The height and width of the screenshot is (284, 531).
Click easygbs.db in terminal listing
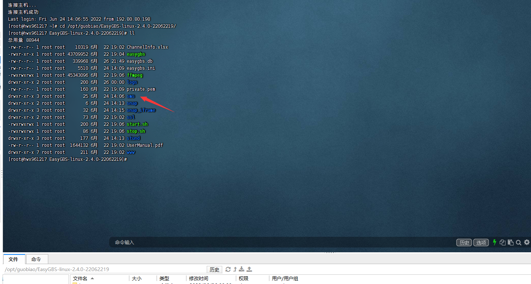(x=140, y=61)
